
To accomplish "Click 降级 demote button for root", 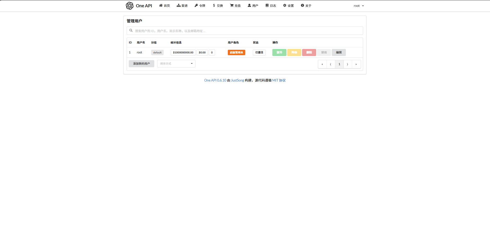I will (x=294, y=52).
